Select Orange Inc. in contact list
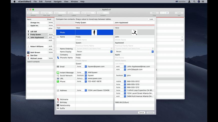The height and width of the screenshot is (122, 218). [35, 22]
